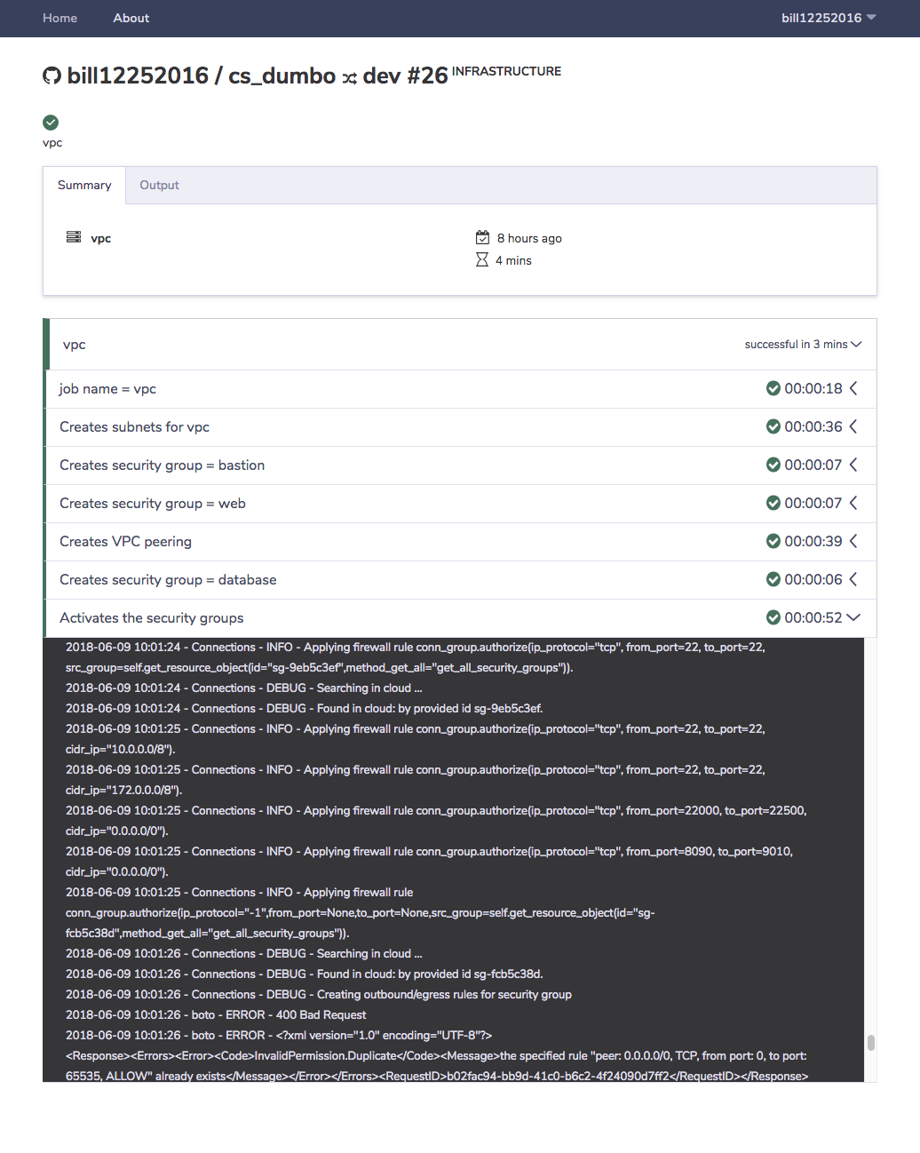This screenshot has height=1153, width=920.
Task: Select the green success check above vpc
Action: (x=51, y=123)
